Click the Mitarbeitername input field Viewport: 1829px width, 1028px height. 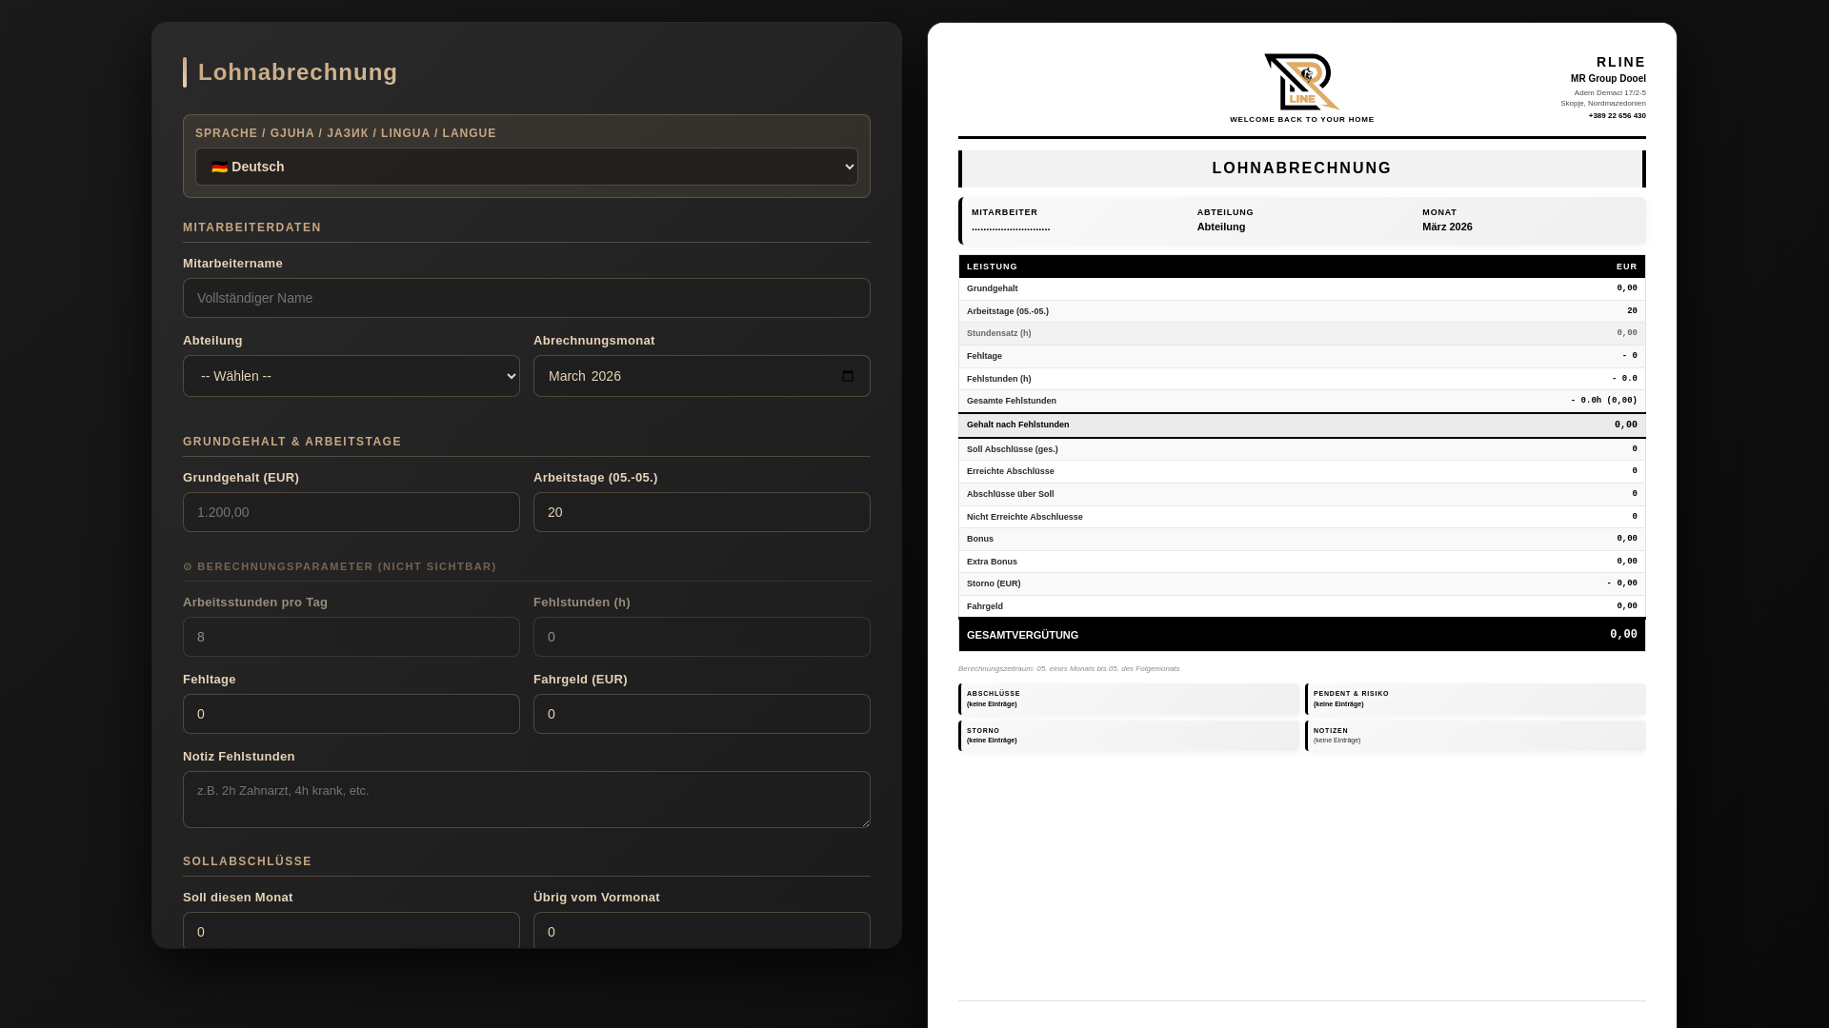point(527,298)
